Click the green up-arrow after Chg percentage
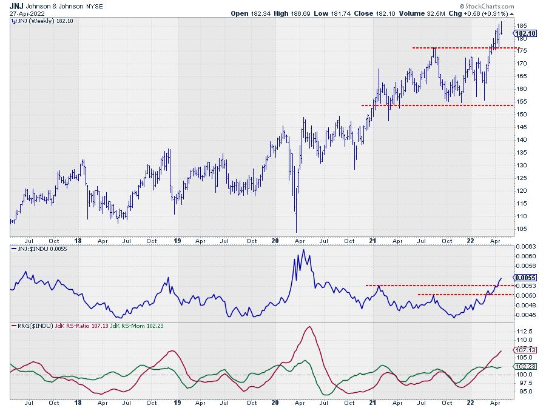Viewport: 546px width, 408px height. click(513, 13)
